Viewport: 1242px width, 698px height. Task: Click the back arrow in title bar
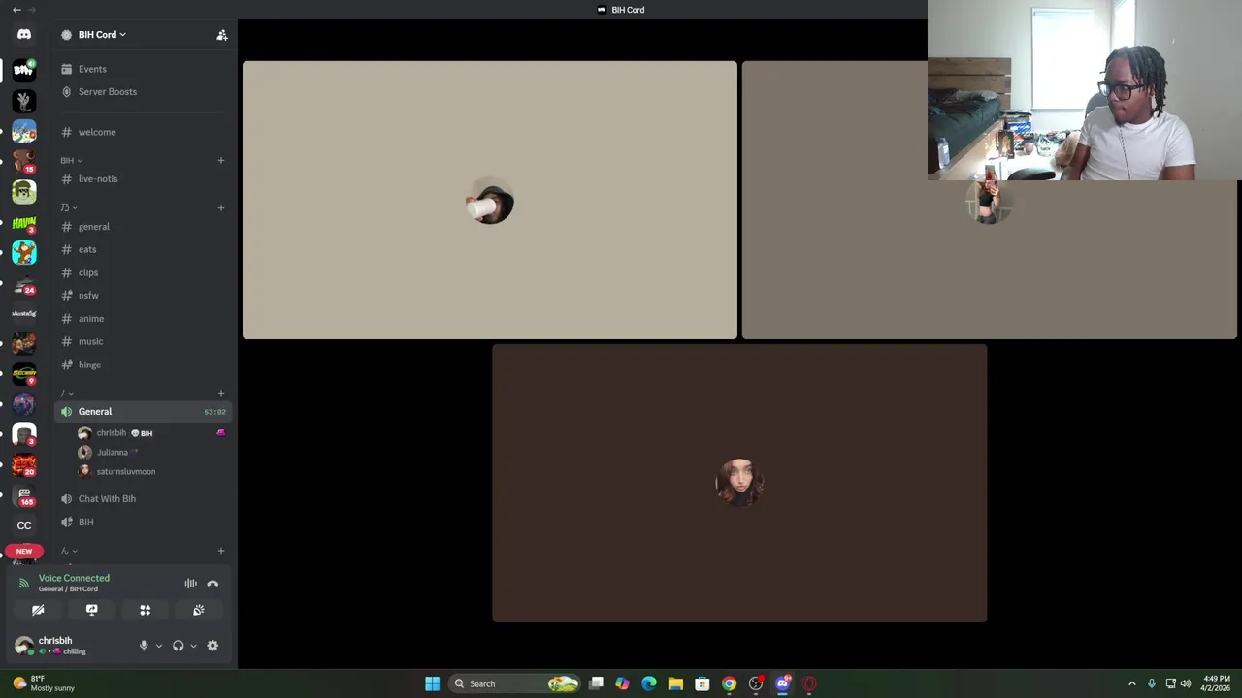click(16, 10)
